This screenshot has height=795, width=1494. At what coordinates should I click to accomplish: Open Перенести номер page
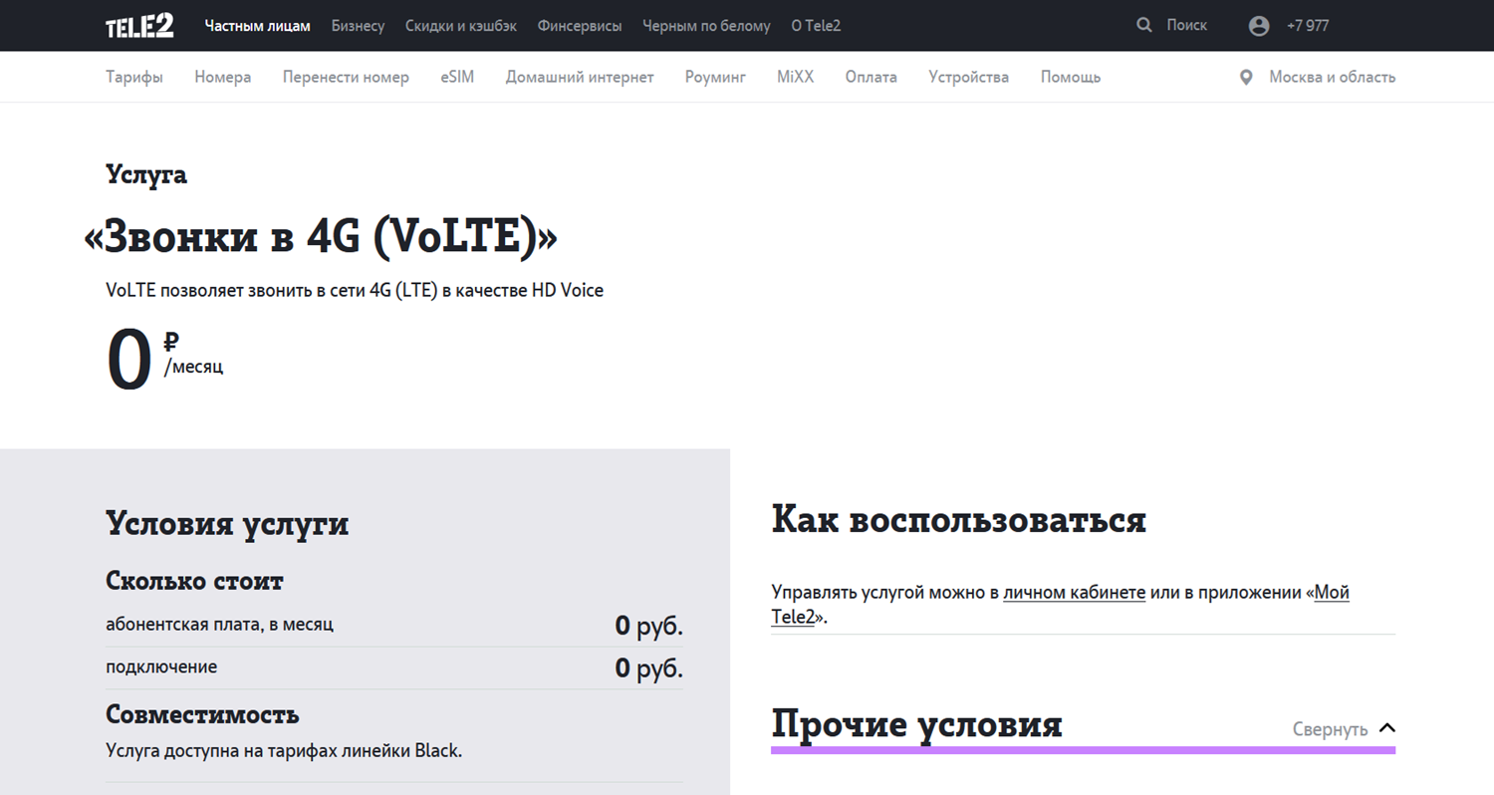pos(346,77)
